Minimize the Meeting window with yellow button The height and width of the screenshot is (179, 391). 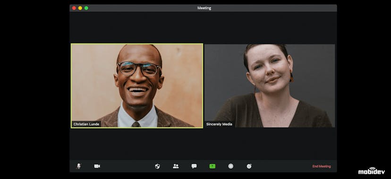80,8
